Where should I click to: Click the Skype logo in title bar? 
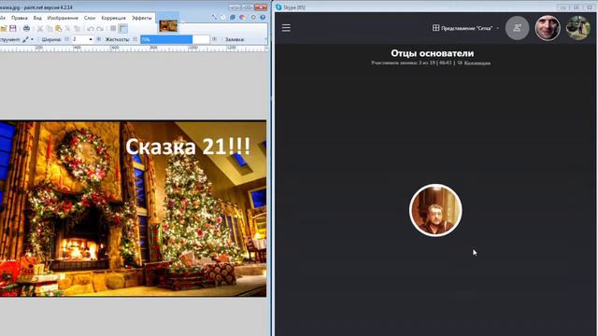[x=278, y=7]
